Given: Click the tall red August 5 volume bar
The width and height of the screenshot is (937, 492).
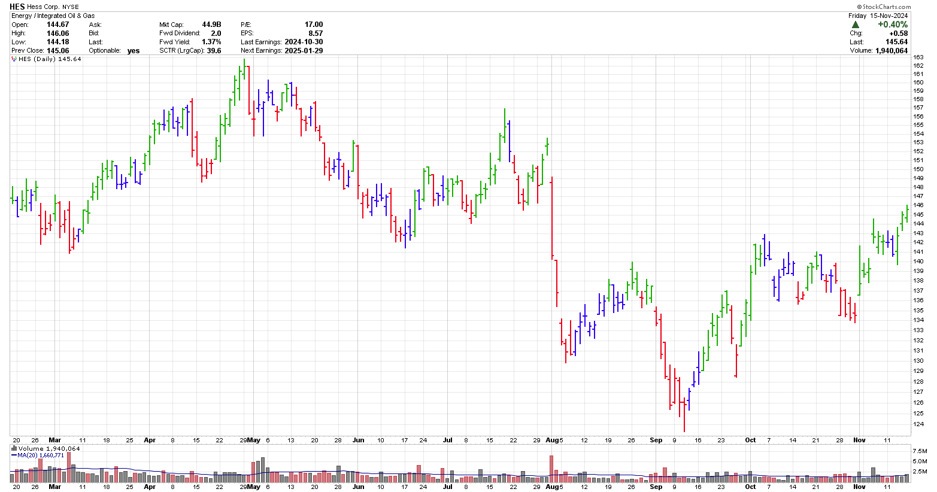Looking at the screenshot, I should [x=551, y=469].
